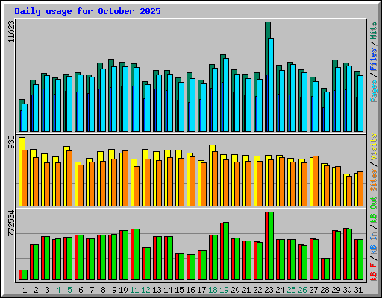Click the shortest green kB bar for day 1
The image size is (382, 298).
(x=25, y=275)
